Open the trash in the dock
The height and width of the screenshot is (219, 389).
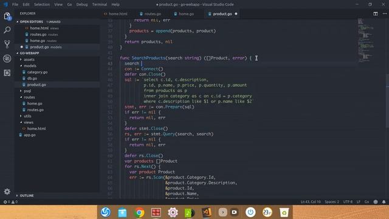pyautogui.click(x=284, y=212)
